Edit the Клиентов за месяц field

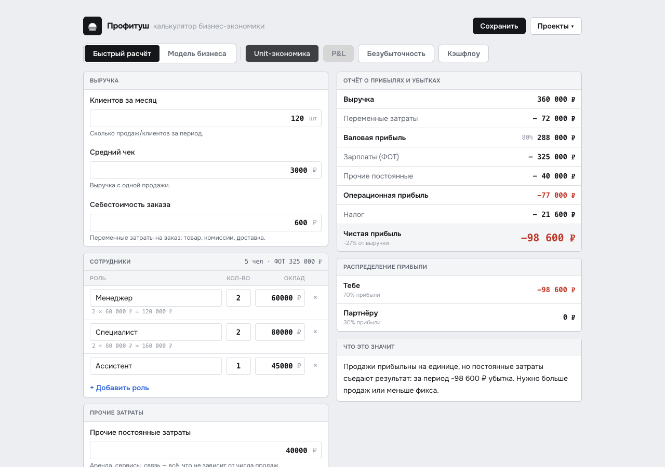coord(206,118)
